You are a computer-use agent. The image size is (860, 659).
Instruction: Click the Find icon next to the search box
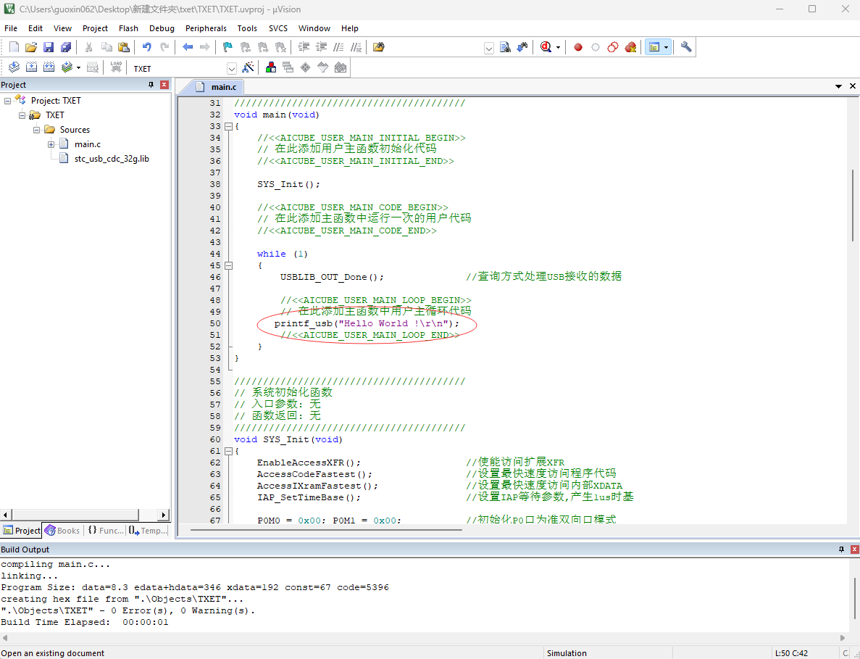coord(505,47)
